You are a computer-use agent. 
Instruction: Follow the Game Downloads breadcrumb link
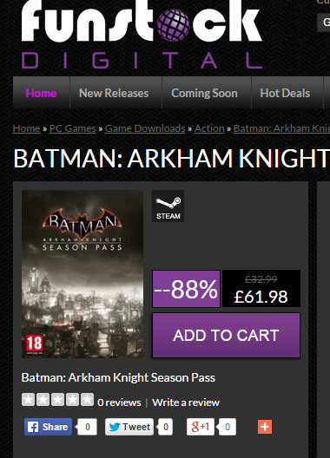click(x=145, y=128)
